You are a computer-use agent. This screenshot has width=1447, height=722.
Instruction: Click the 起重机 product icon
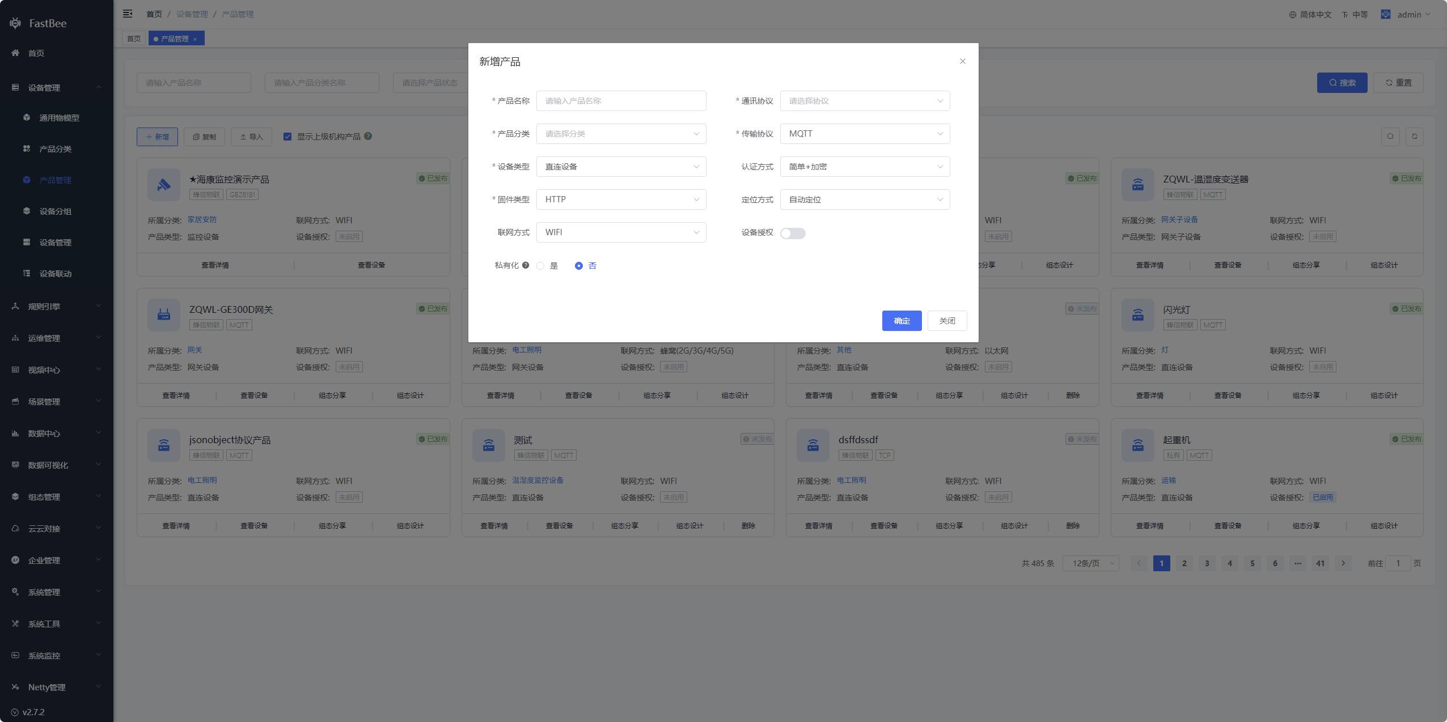(x=1137, y=445)
